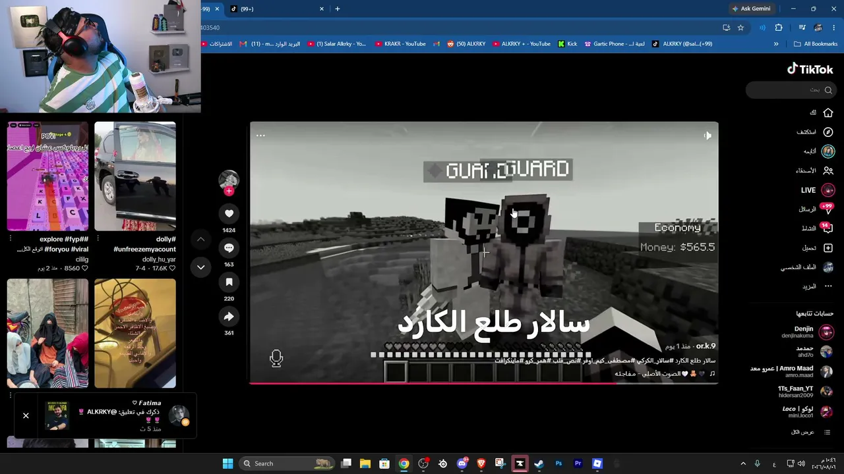Image resolution: width=844 pixels, height=474 pixels.
Task: Open the media control icon in Chrome toolbar
Action: click(802, 28)
